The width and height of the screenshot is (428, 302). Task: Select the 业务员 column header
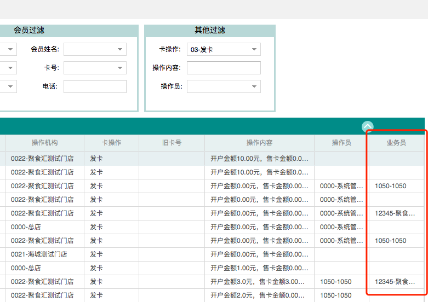[396, 143]
